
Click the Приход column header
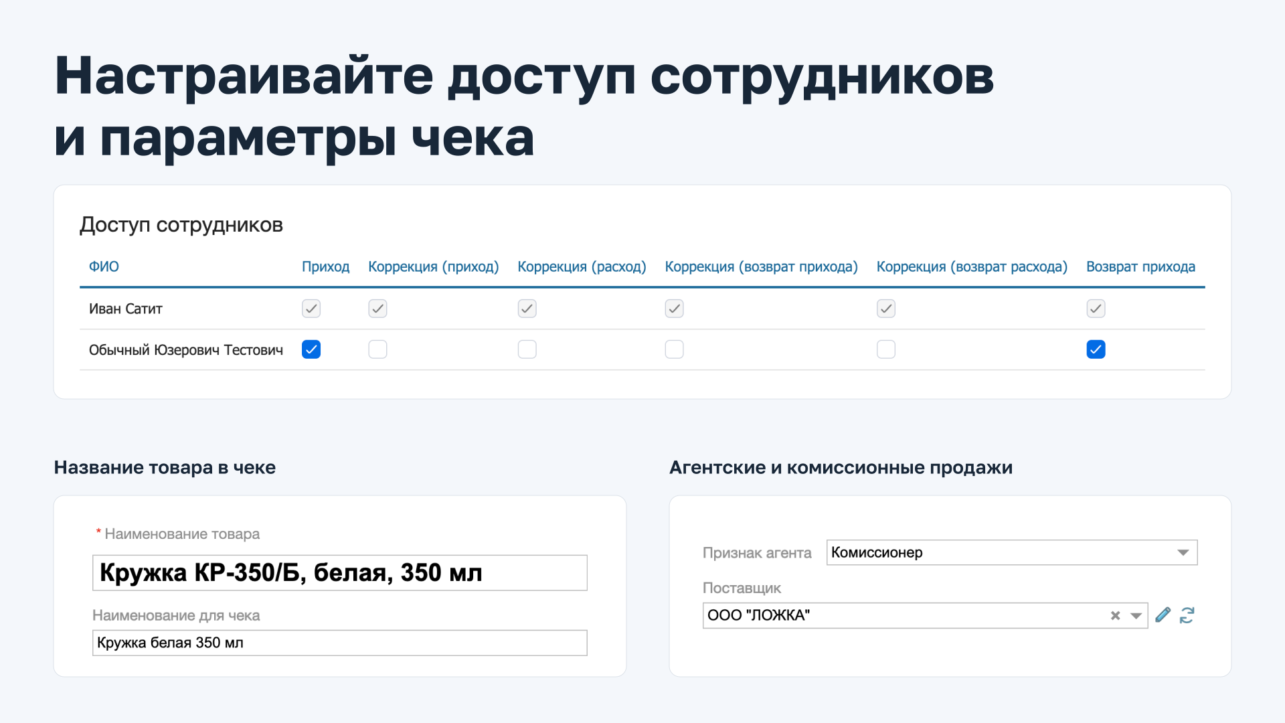pyautogui.click(x=325, y=266)
